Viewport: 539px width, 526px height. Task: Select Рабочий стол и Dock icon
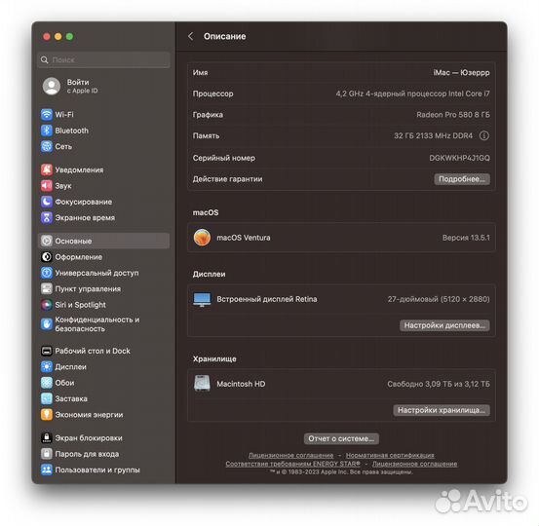coord(47,351)
